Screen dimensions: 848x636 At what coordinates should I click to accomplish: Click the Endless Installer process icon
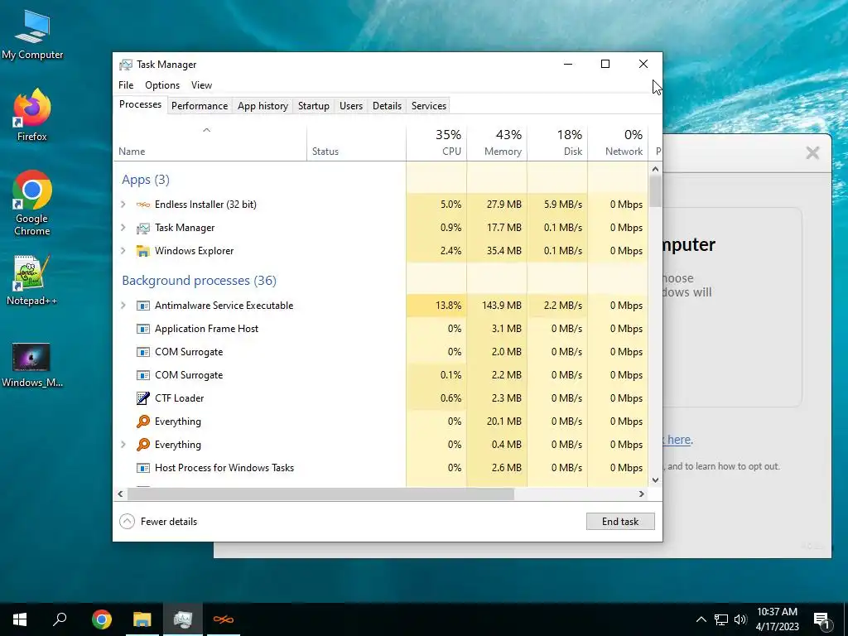(x=142, y=205)
